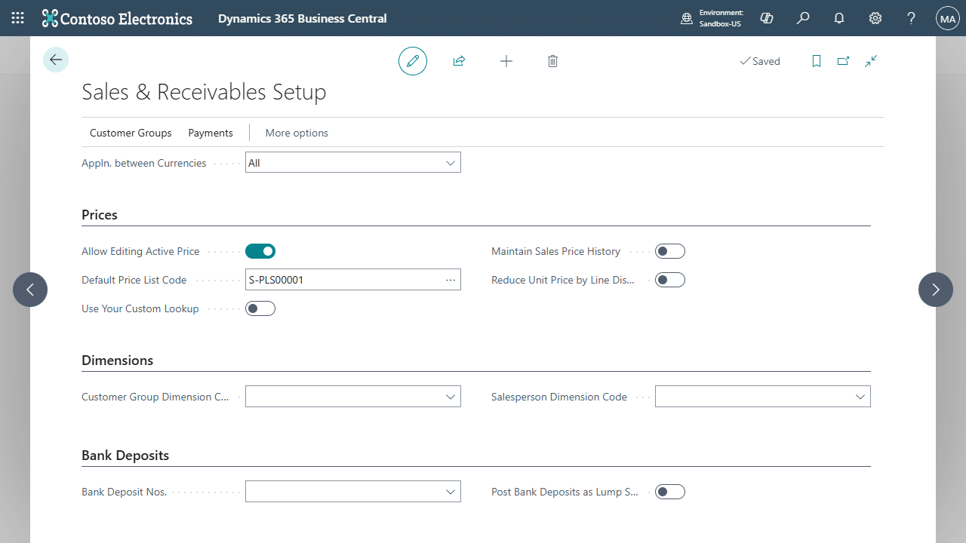Click the bookmark icon
Screen dimensions: 966x543
click(816, 61)
